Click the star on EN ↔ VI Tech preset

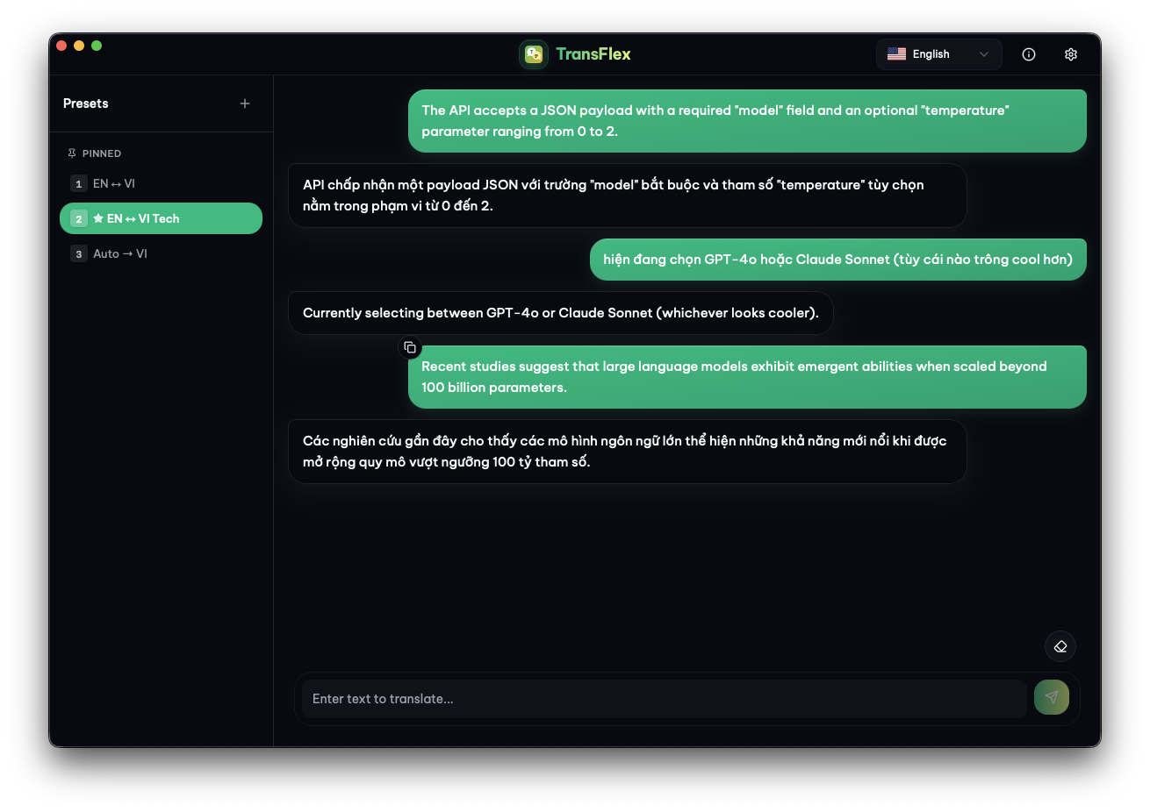pyautogui.click(x=98, y=218)
